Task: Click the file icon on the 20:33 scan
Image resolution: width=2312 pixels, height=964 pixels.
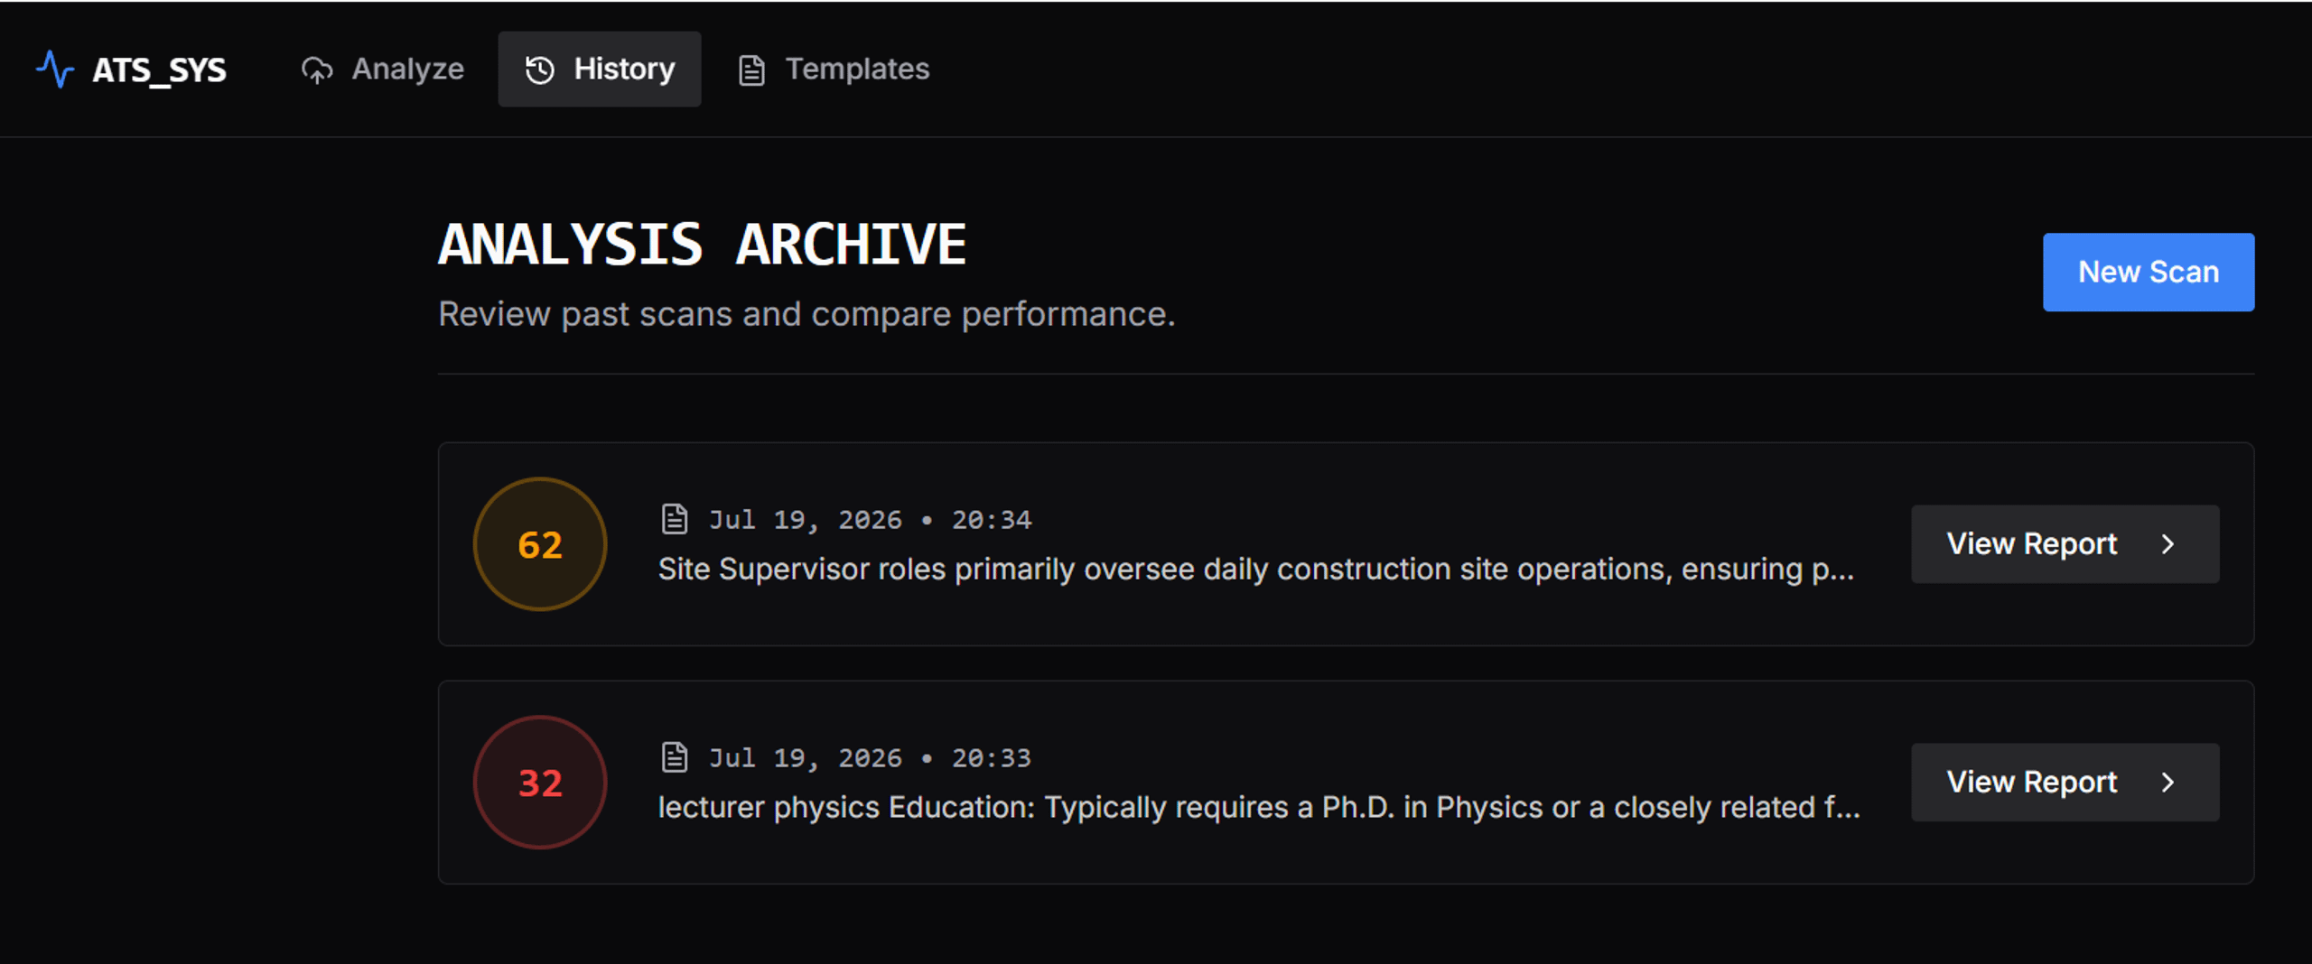Action: pos(675,757)
